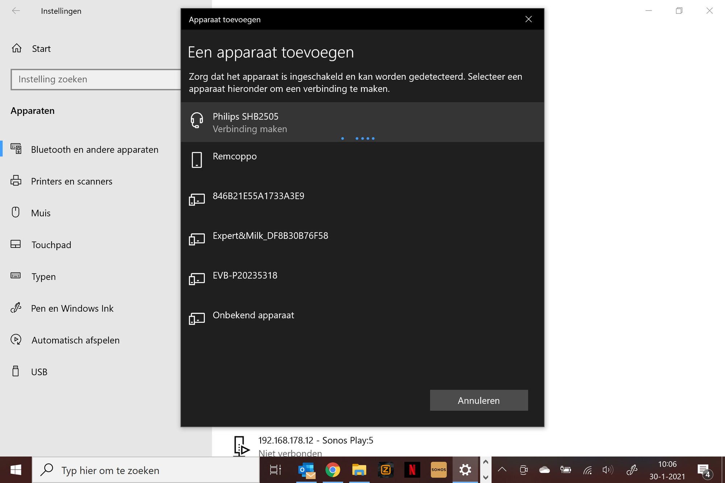
Task: Click the keyboard icon beside Typen
Action: click(16, 275)
